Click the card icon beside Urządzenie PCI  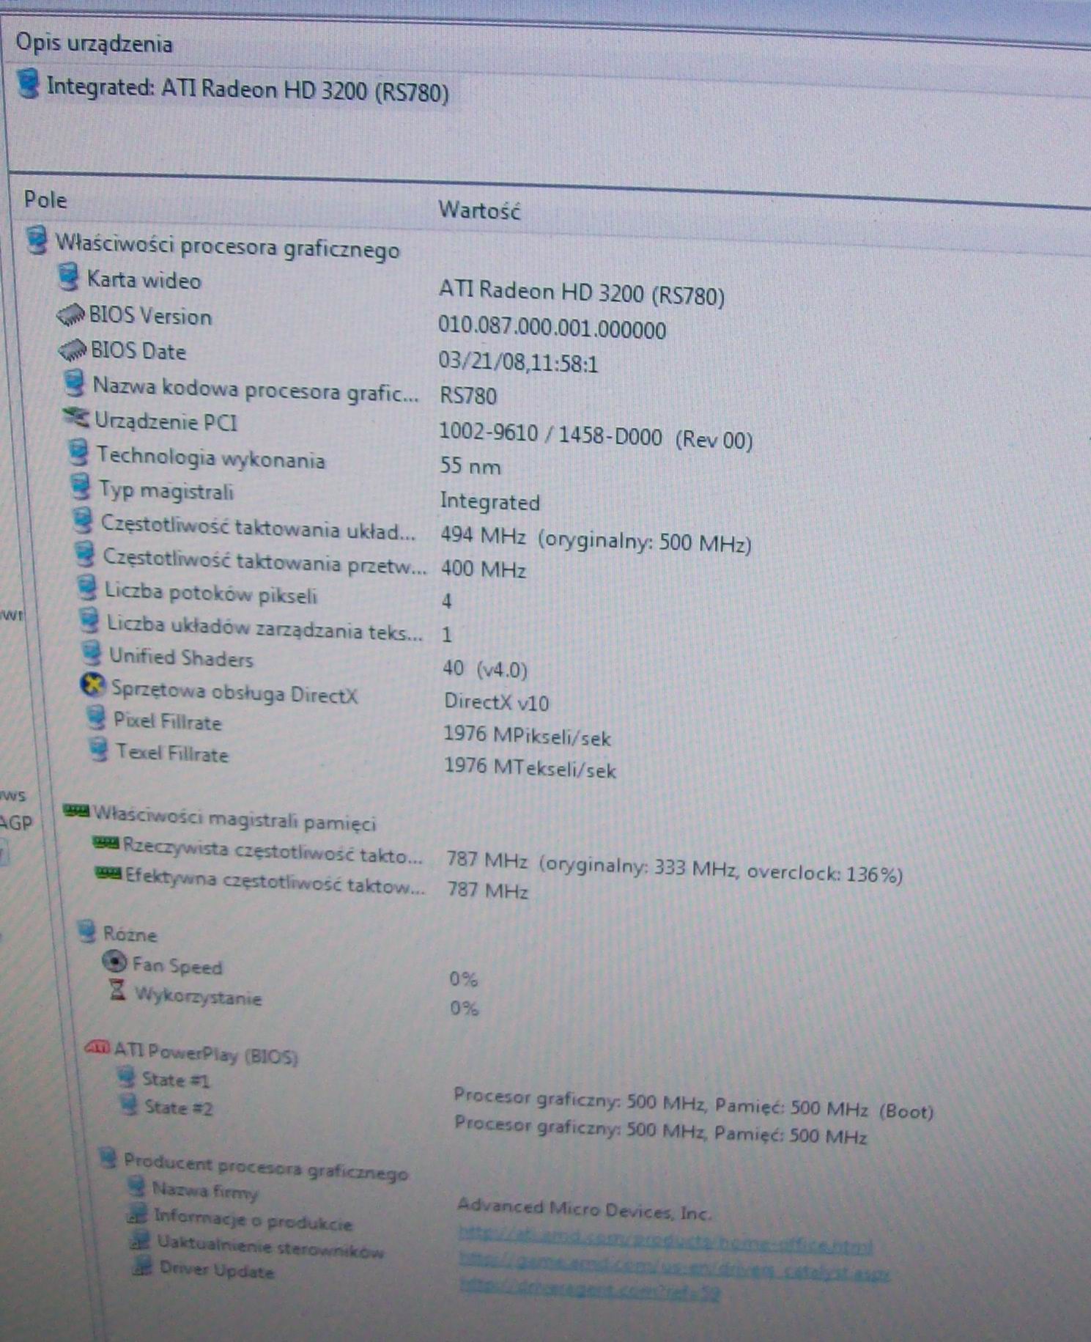pyautogui.click(x=76, y=418)
